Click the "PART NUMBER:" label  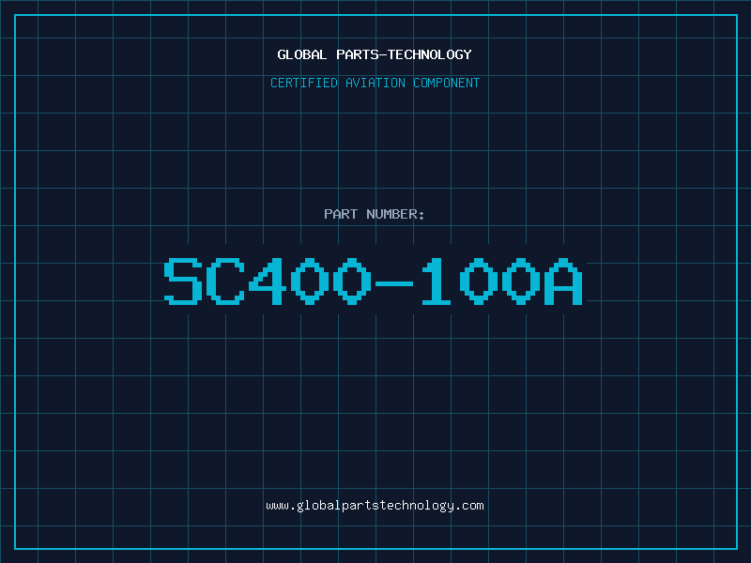click(x=374, y=214)
